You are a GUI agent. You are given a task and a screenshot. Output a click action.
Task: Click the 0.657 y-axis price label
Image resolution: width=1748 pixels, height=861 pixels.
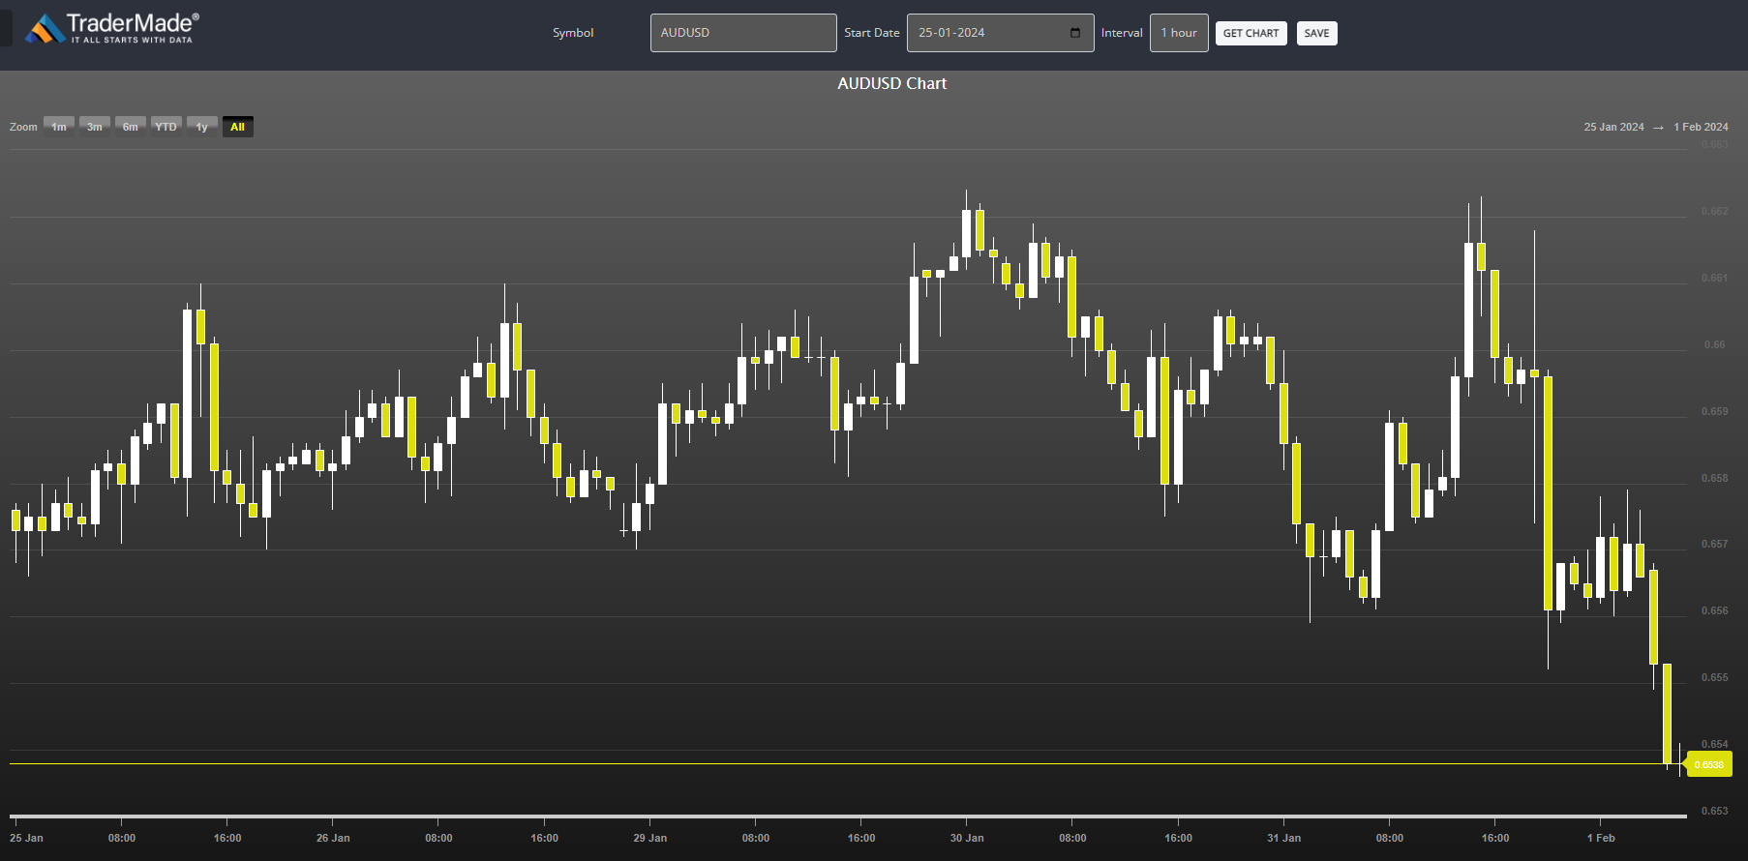click(x=1714, y=544)
